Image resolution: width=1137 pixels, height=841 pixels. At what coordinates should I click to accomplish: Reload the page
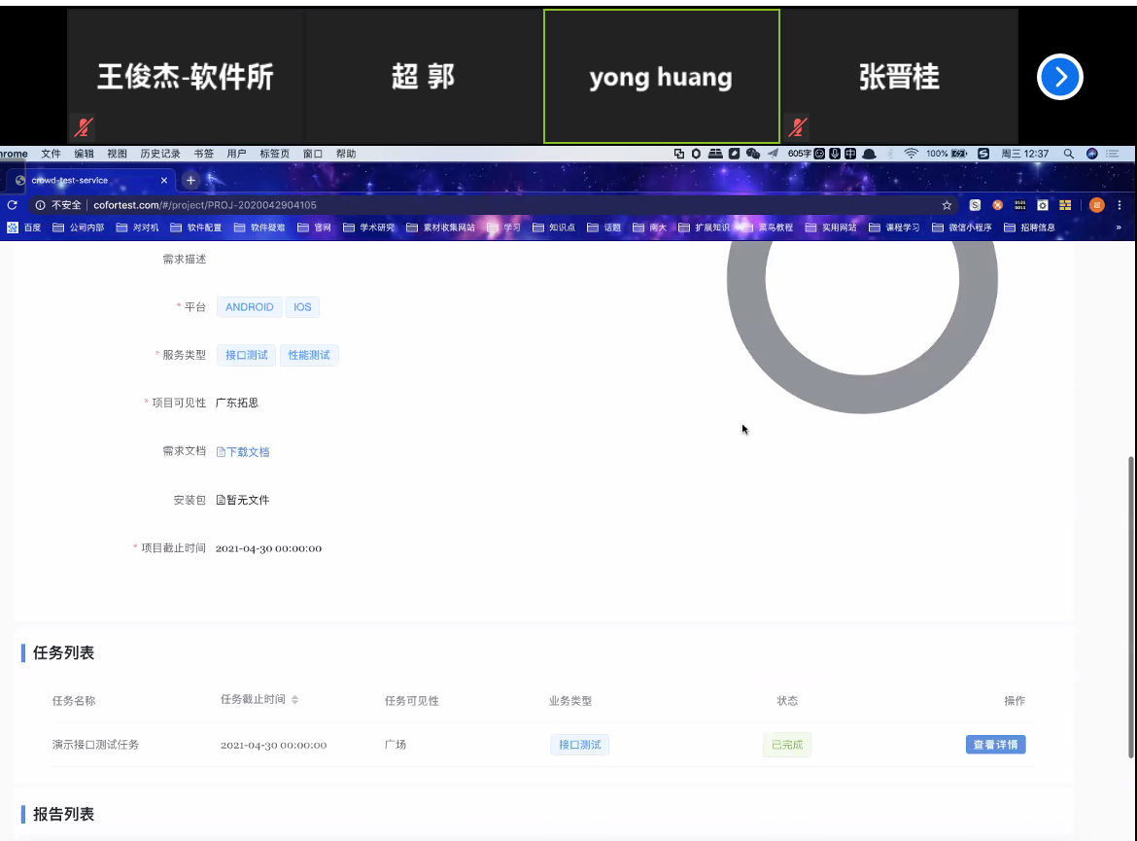point(12,205)
